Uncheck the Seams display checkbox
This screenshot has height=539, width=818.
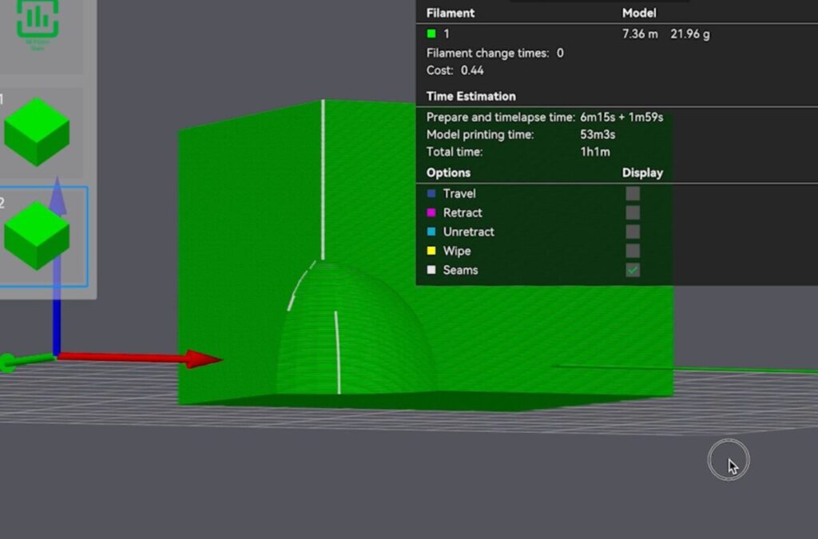[x=633, y=270]
